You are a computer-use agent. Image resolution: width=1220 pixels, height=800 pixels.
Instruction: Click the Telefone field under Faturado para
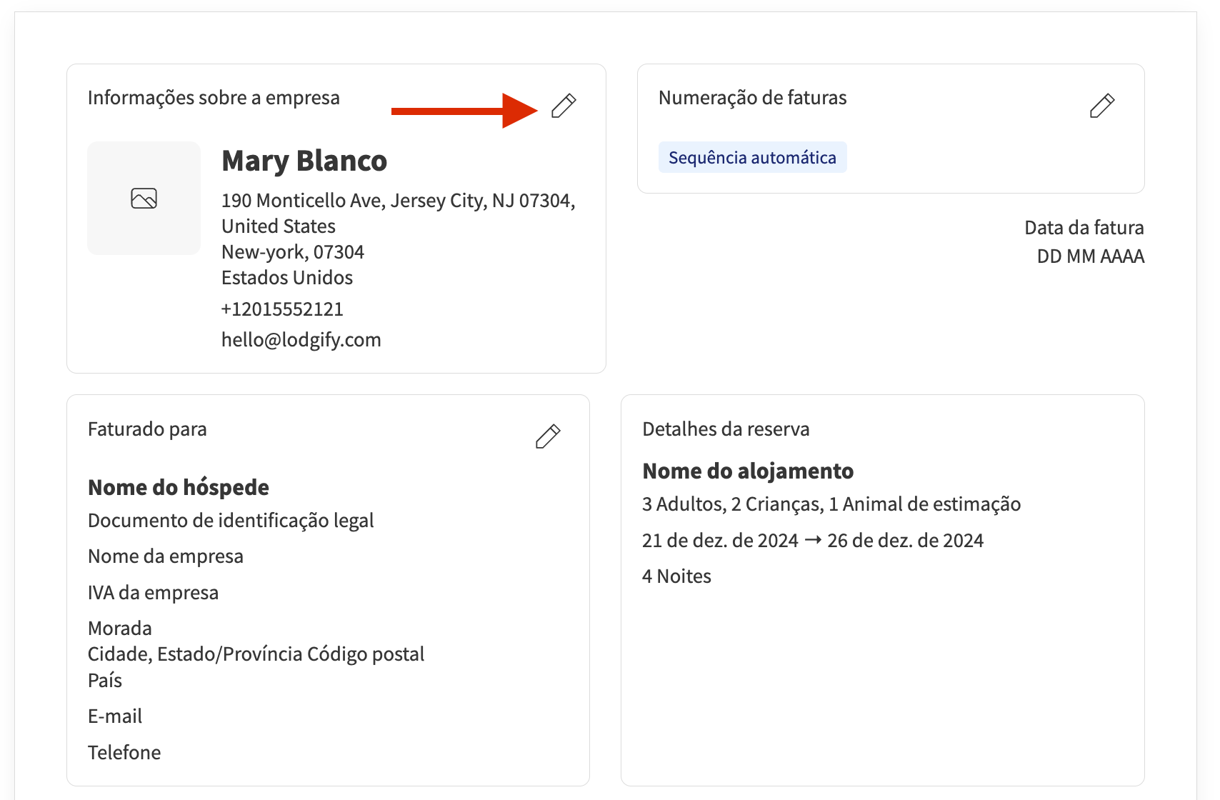click(x=124, y=752)
